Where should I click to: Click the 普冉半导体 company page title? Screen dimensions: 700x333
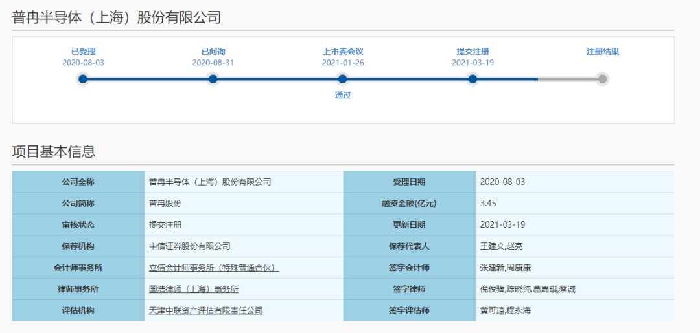tap(117, 17)
